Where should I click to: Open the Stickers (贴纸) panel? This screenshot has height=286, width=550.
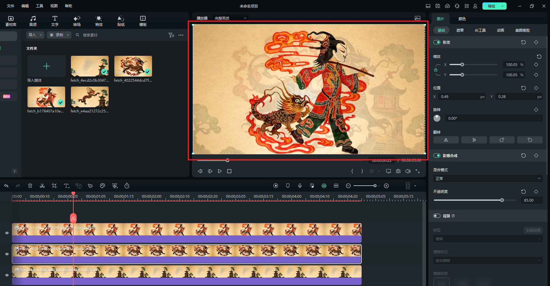121,21
